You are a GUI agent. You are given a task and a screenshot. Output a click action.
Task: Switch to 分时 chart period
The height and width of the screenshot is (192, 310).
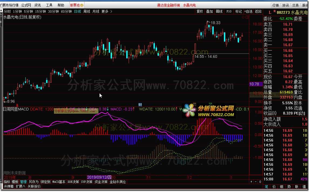click(x=7, y=12)
